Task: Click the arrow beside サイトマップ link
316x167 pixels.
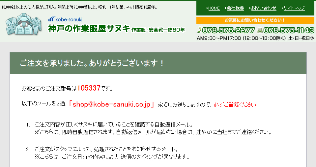Action: tap(282, 8)
